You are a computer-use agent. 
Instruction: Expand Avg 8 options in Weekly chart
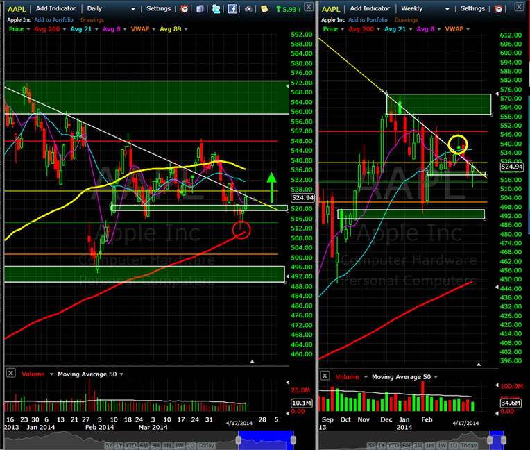click(438, 29)
